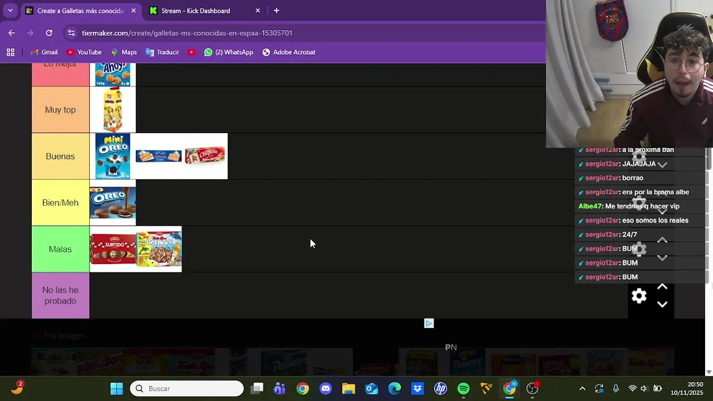The height and width of the screenshot is (401, 713).
Task: Pick the Chips Ahoy cookie image
Action: [113, 75]
